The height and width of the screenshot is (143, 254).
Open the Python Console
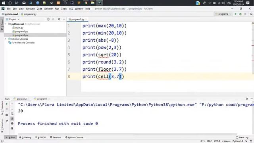click(74, 137)
